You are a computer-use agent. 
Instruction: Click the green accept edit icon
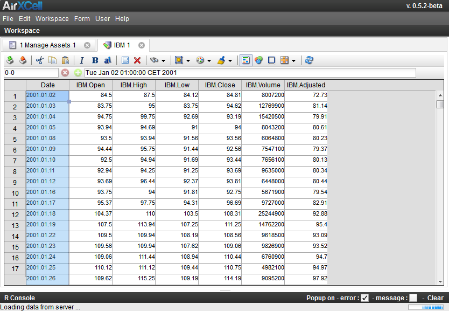tap(78, 73)
